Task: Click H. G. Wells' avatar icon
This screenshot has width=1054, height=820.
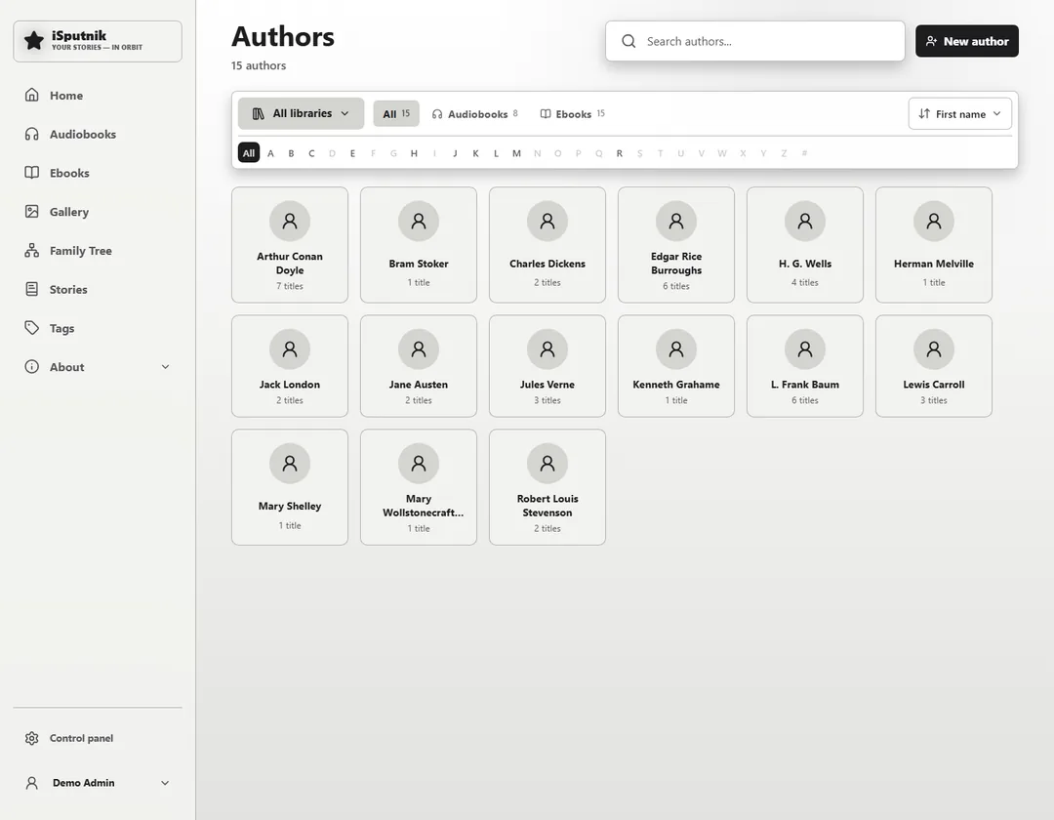Action: click(805, 221)
